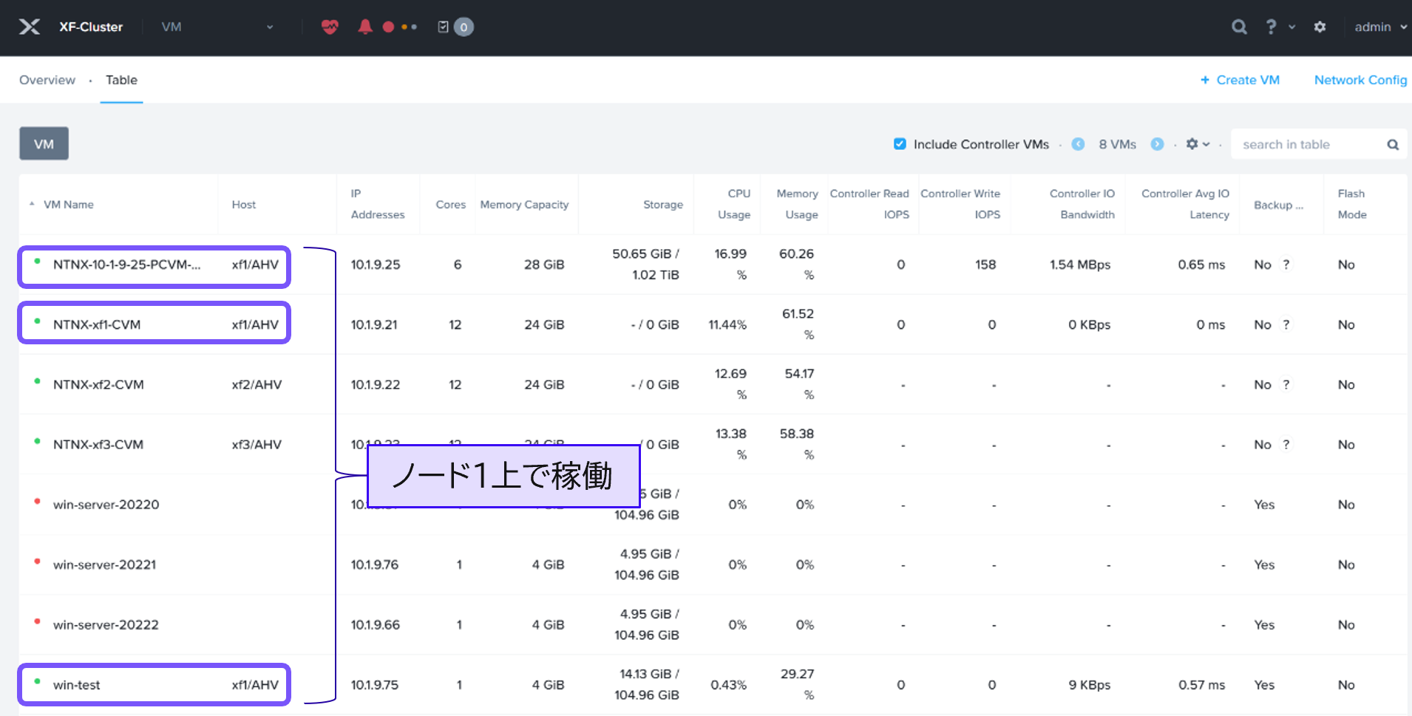1412x716 pixels.
Task: Click the question mark for NTNX-xf2-CVM backup
Action: pyautogui.click(x=1286, y=384)
